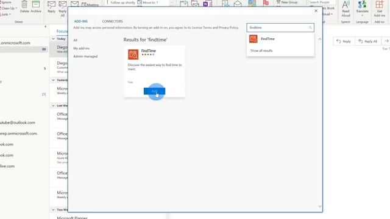Switch to the ADD-INS tab
The image size is (390, 219).
click(x=81, y=21)
